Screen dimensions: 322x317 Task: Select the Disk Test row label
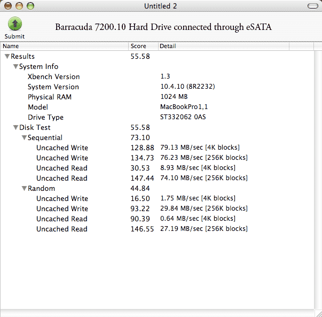click(35, 127)
